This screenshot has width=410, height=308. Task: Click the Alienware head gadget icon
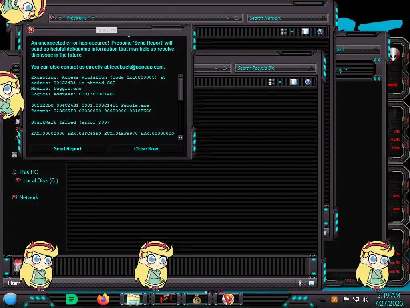point(394,54)
